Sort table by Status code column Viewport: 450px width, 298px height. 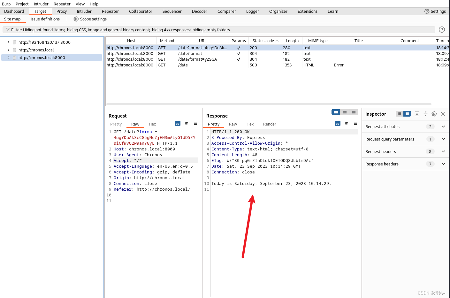coord(265,41)
